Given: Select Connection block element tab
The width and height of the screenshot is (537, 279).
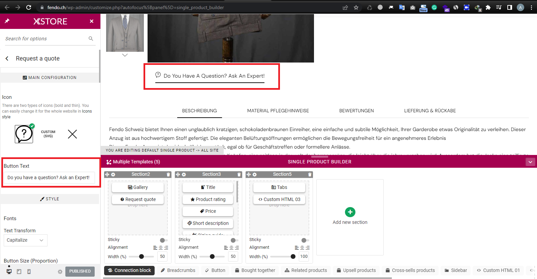Looking at the screenshot, I should pyautogui.click(x=129, y=270).
